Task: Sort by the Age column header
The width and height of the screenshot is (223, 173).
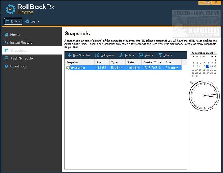Action: [x=173, y=62]
